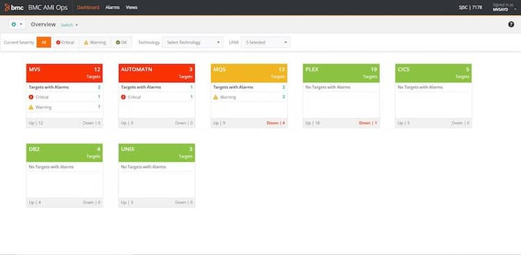Click Up | 4 in DB2 card
The height and width of the screenshot is (255, 521).
[x=35, y=202]
